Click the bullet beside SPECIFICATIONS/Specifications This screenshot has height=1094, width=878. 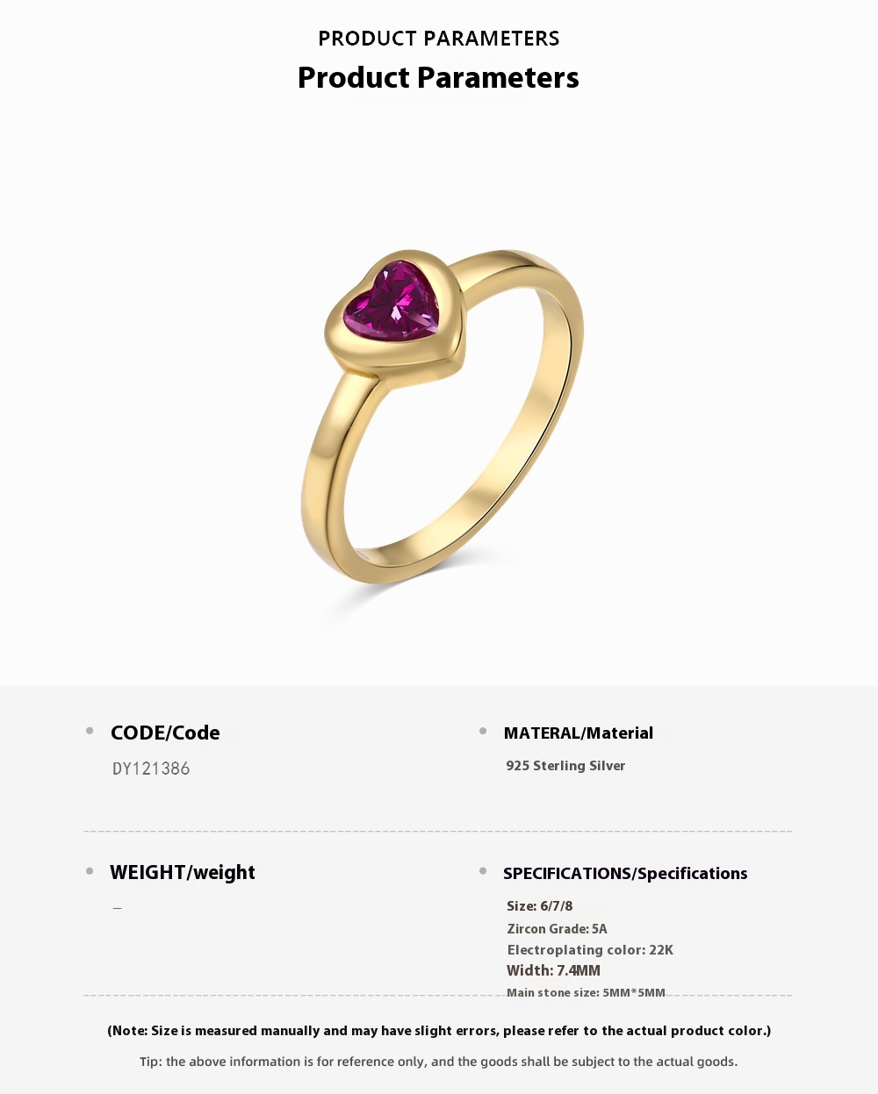click(x=483, y=871)
